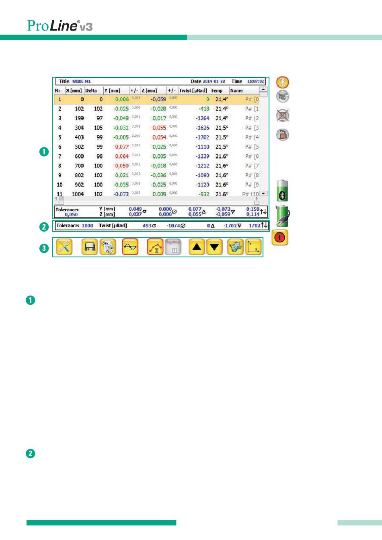Click the name cell P# [4
The width and height of the screenshot is (382, 540).
[252, 138]
